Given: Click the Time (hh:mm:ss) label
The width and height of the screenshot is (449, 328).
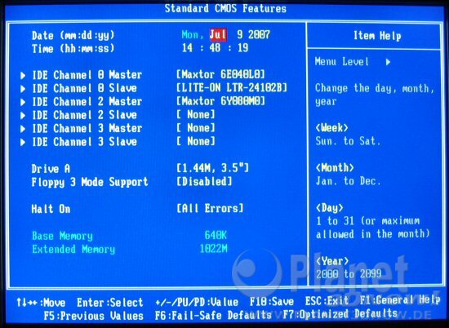Looking at the screenshot, I should pos(73,48).
